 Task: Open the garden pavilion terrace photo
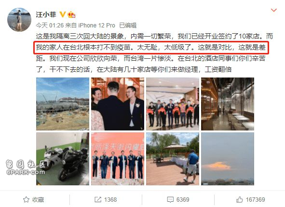point(173,159)
